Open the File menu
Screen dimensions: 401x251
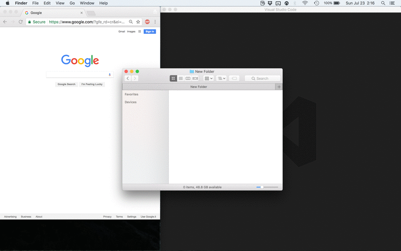coord(35,3)
